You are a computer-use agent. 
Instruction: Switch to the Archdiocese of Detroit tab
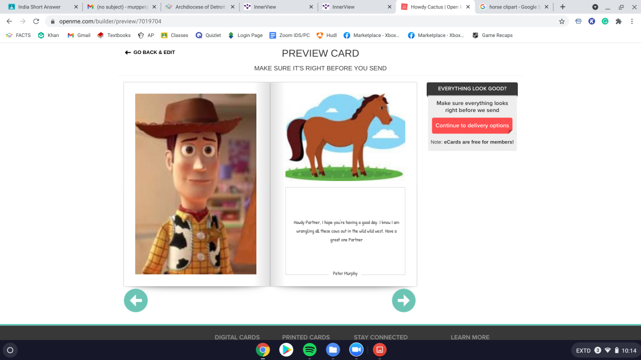[200, 7]
